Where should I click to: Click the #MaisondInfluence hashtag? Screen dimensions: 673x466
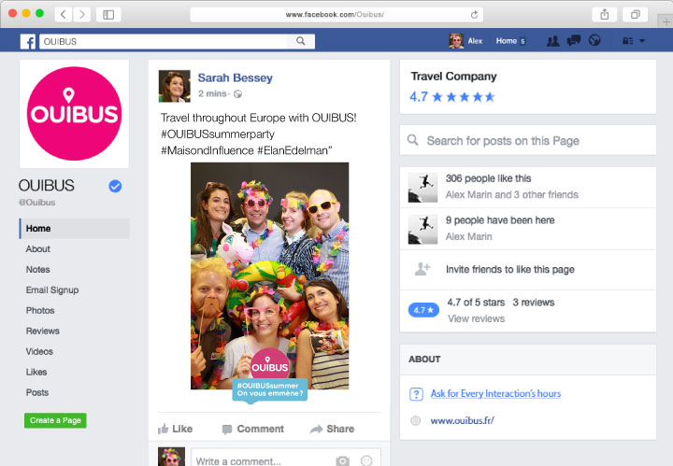click(208, 150)
